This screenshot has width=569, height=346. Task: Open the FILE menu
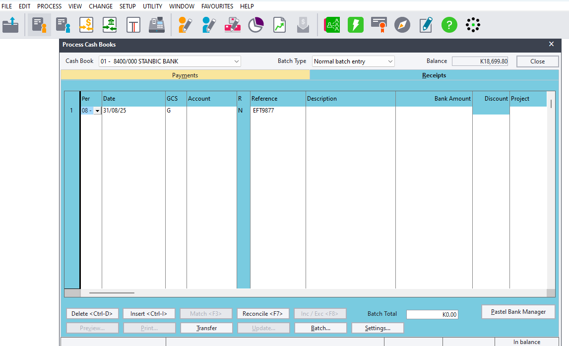(7, 6)
